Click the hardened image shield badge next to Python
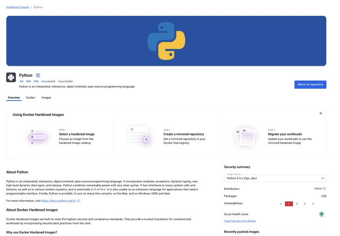Viewport: 340px width, 236px height. coord(38,75)
